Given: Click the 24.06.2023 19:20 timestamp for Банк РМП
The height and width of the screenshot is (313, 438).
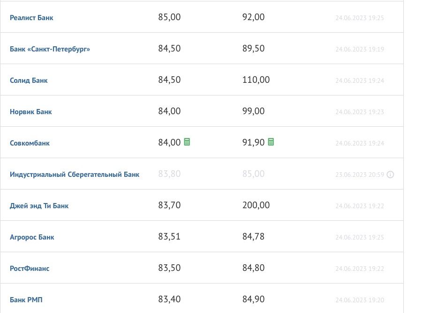Looking at the screenshot, I should (360, 300).
